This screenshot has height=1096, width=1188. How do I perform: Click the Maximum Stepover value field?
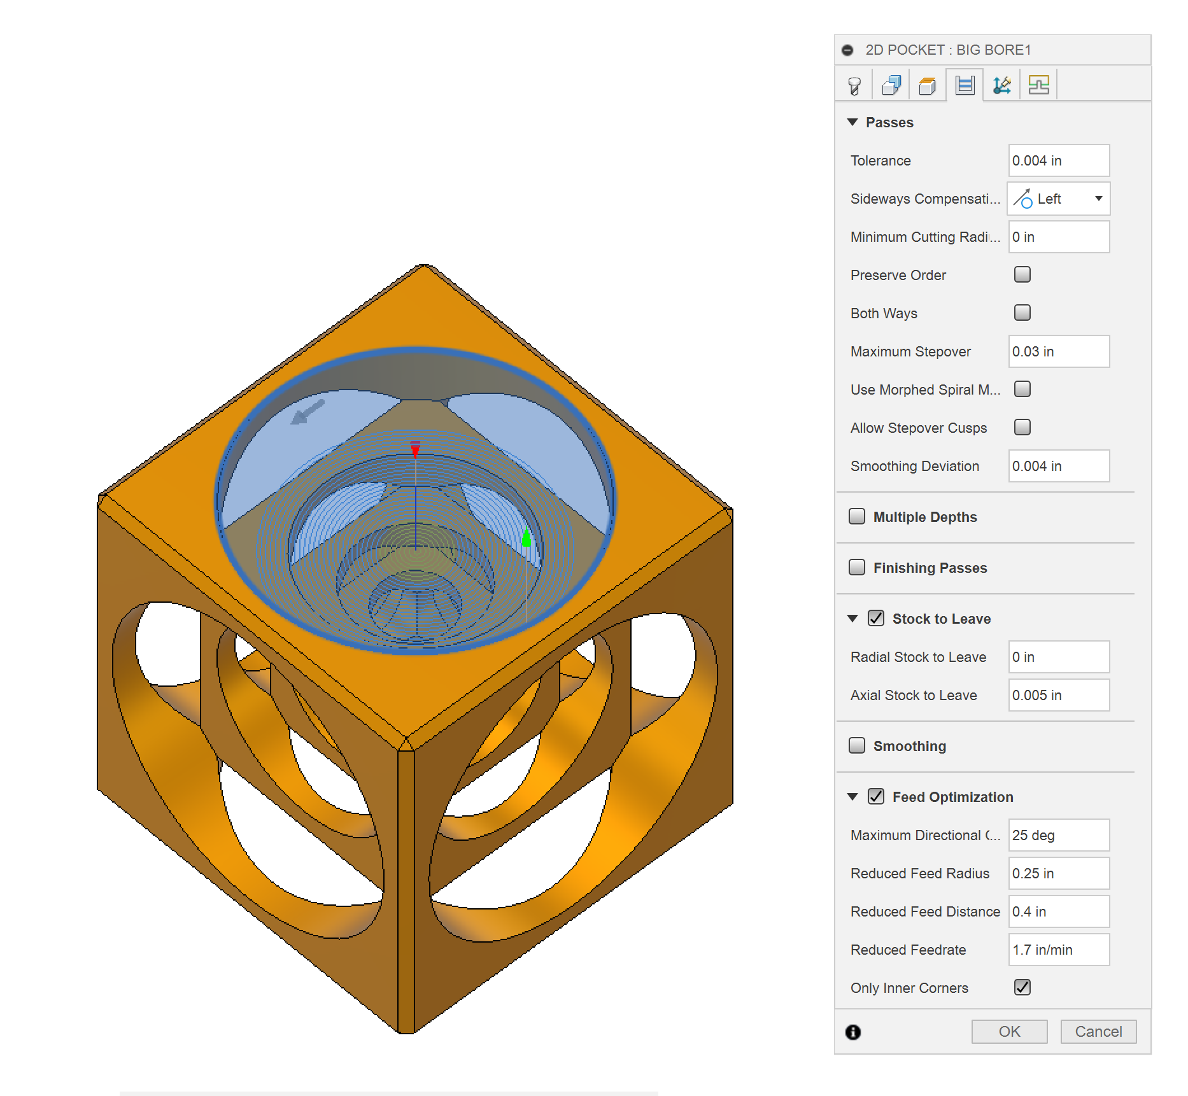(x=1058, y=351)
